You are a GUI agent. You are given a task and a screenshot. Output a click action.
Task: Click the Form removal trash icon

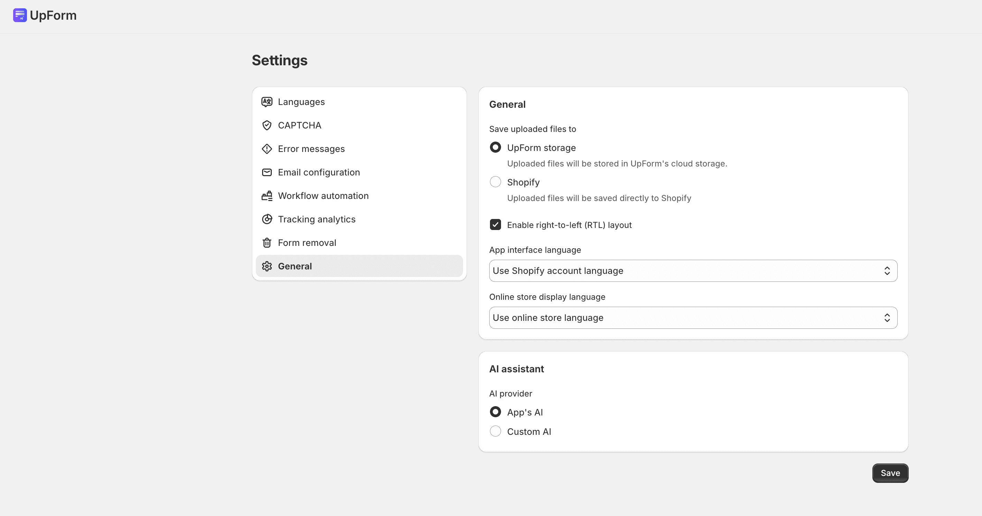[x=267, y=242]
